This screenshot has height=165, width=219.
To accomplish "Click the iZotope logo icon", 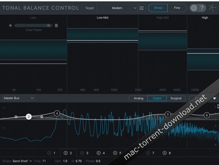I will coord(212,8).
